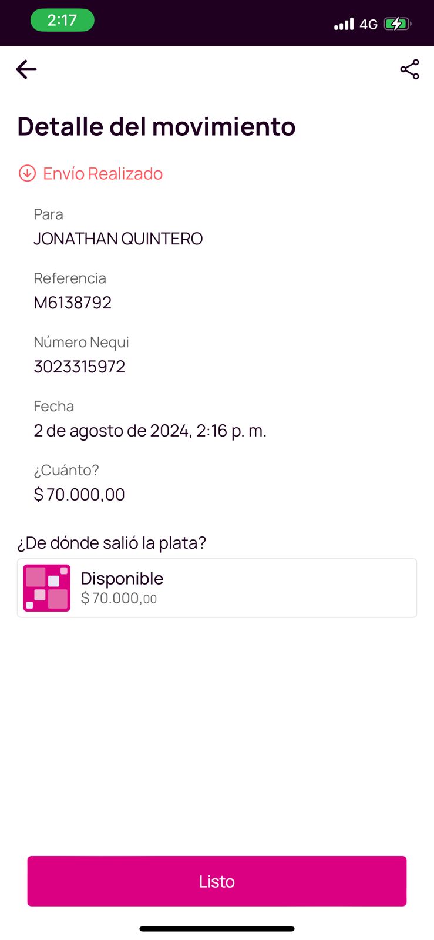434x940 pixels.
Task: Tap the back arrow icon
Action: (26, 69)
